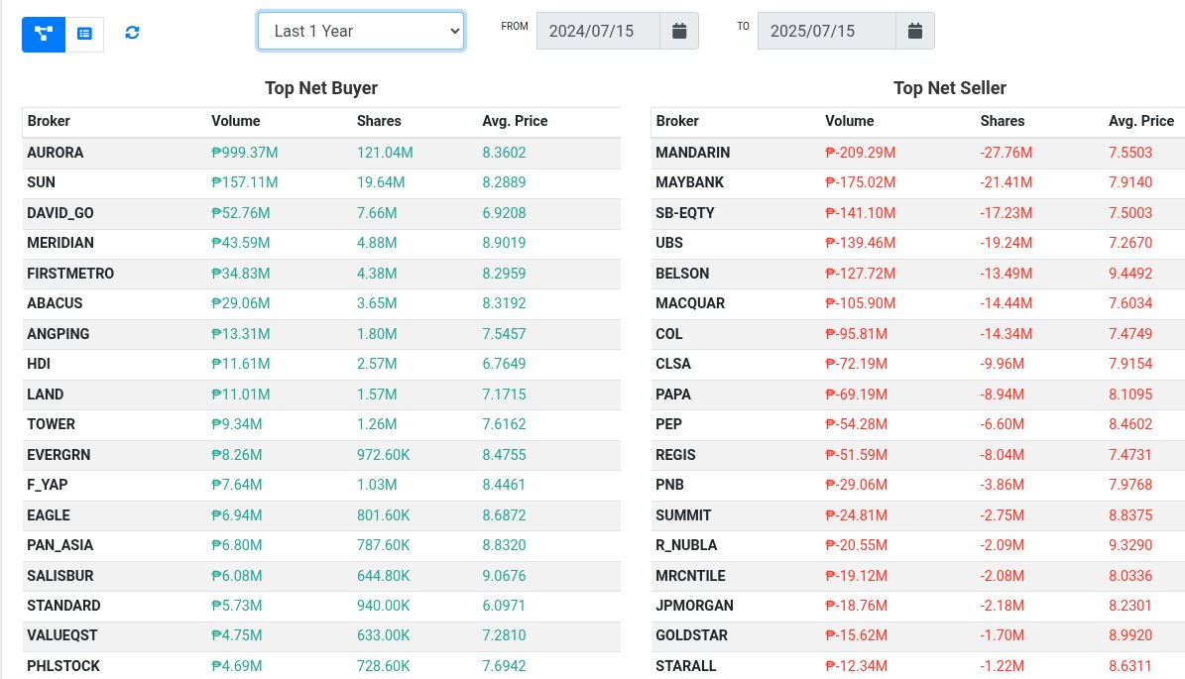Image resolution: width=1185 pixels, height=679 pixels.
Task: Click EVERGRN shares 972.60K
Action: [x=383, y=455]
